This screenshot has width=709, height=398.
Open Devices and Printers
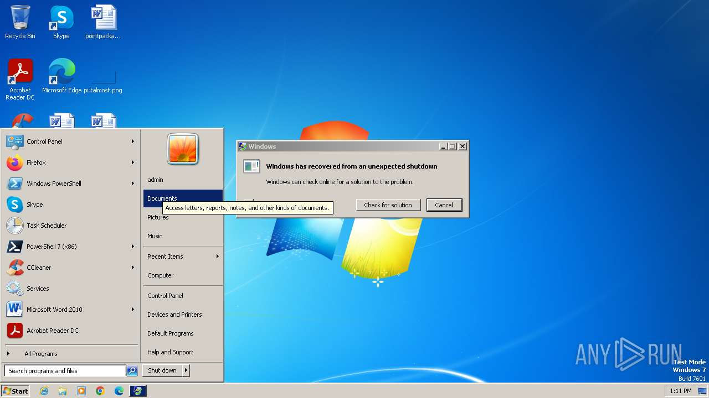183,315
